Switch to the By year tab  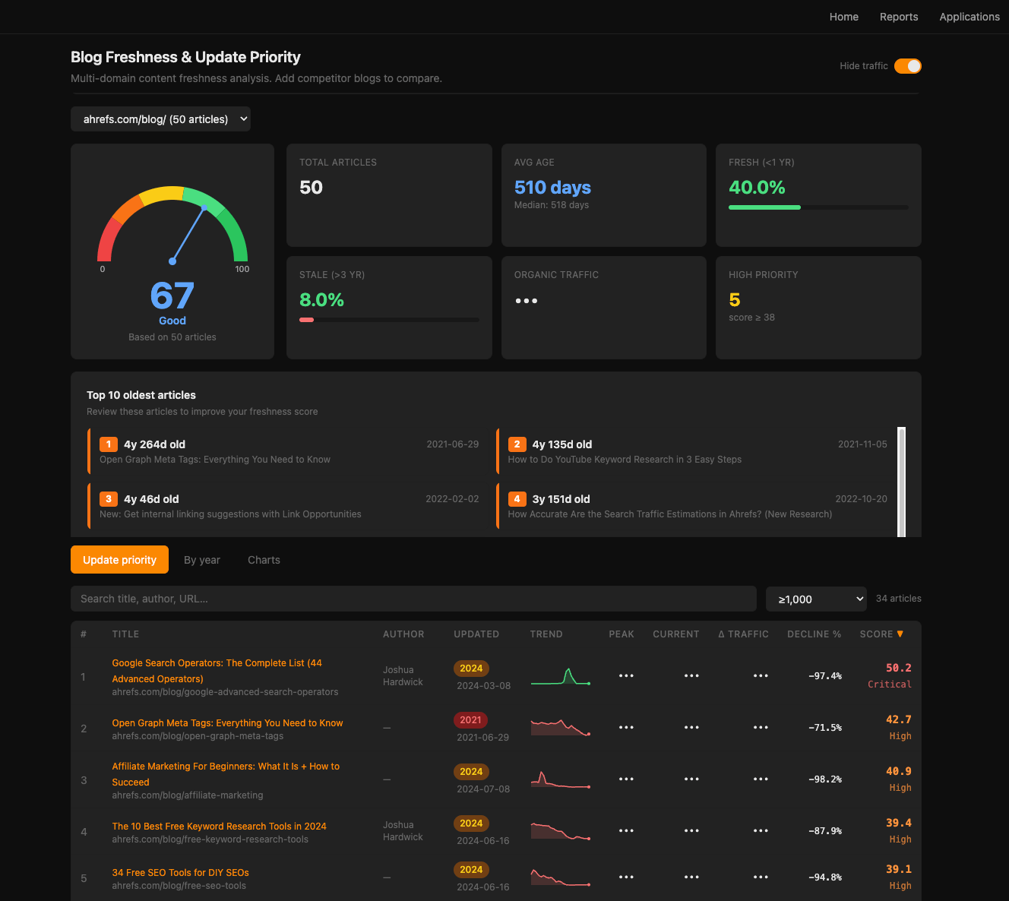202,560
